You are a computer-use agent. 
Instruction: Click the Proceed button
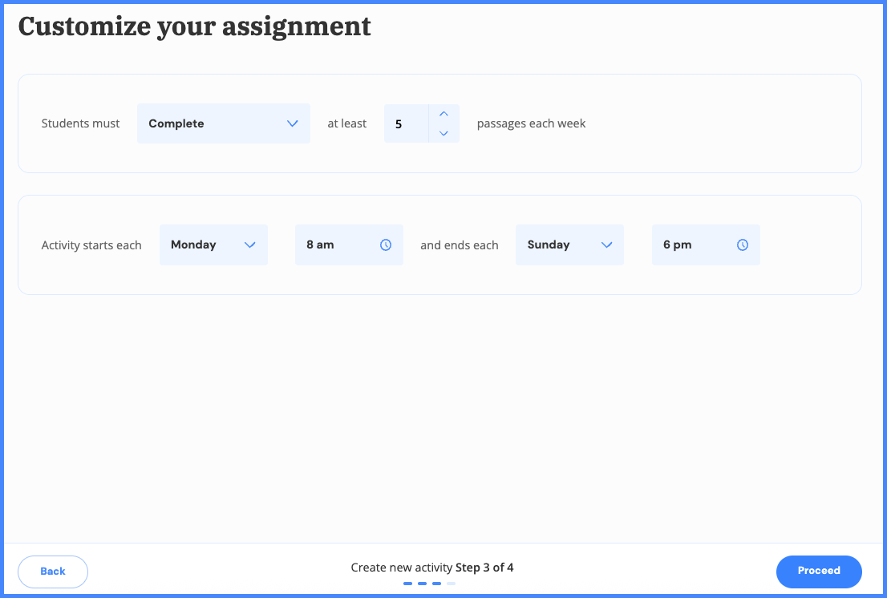[819, 571]
